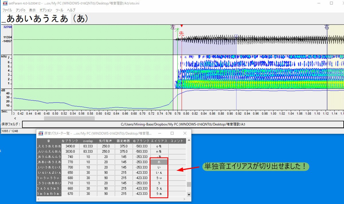The height and width of the screenshot is (204, 344).
Task: Click the left arrow of the waveform scrollbar
Action: 15,118
